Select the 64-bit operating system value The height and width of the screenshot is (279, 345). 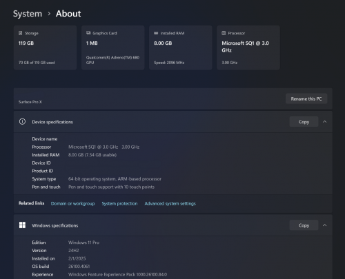click(x=115, y=179)
